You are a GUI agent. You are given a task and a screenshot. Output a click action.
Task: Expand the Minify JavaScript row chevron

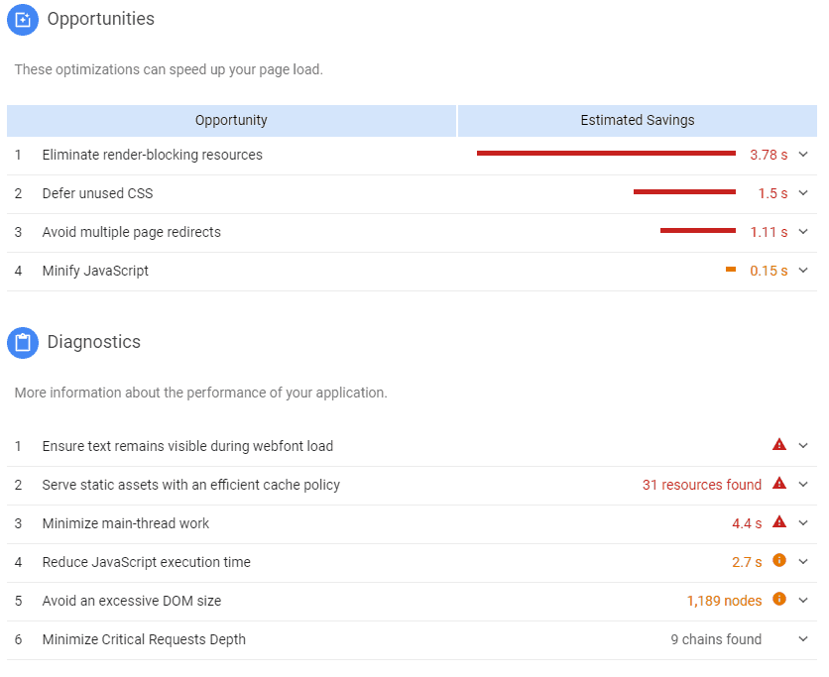coord(803,271)
